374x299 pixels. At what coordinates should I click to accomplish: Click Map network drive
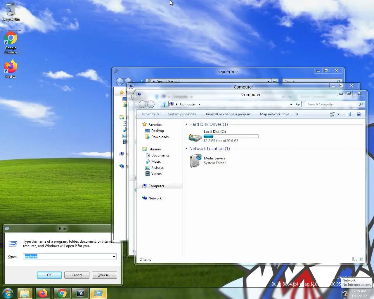coord(274,114)
